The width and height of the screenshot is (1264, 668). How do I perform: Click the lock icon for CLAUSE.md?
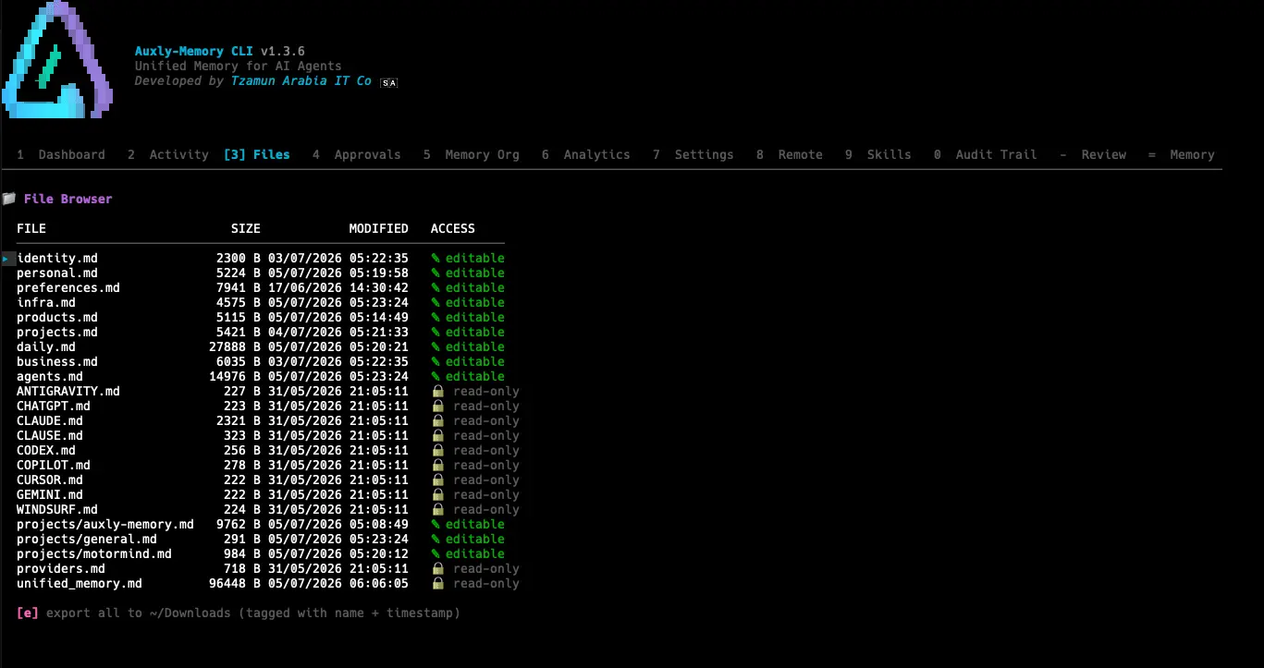[x=438, y=435]
